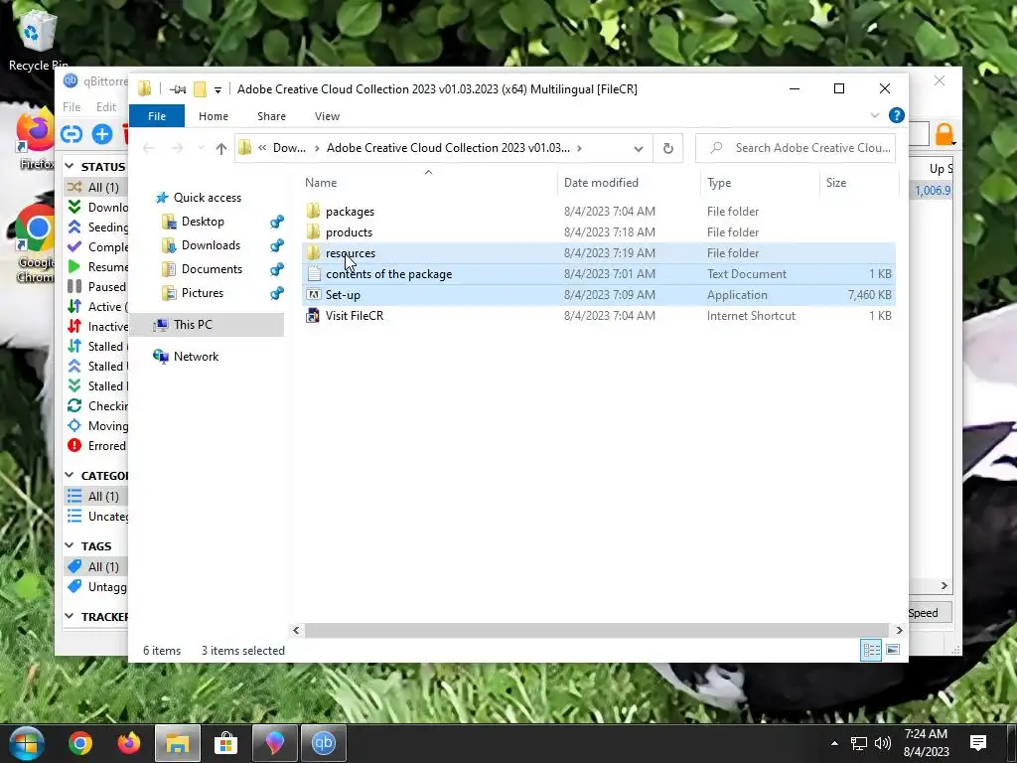Open qBittorrent Edit menu

105,107
